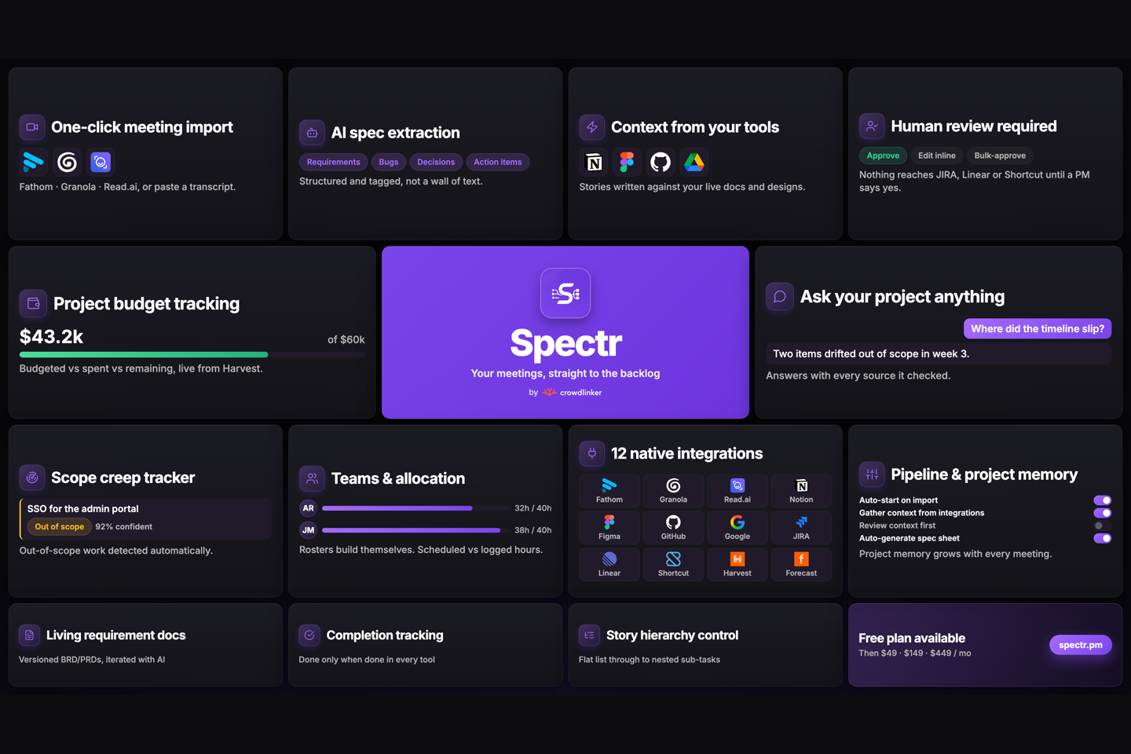Click the Read.ai icon under meeting import
Viewport: 1131px width, 754px height.
pyautogui.click(x=101, y=162)
